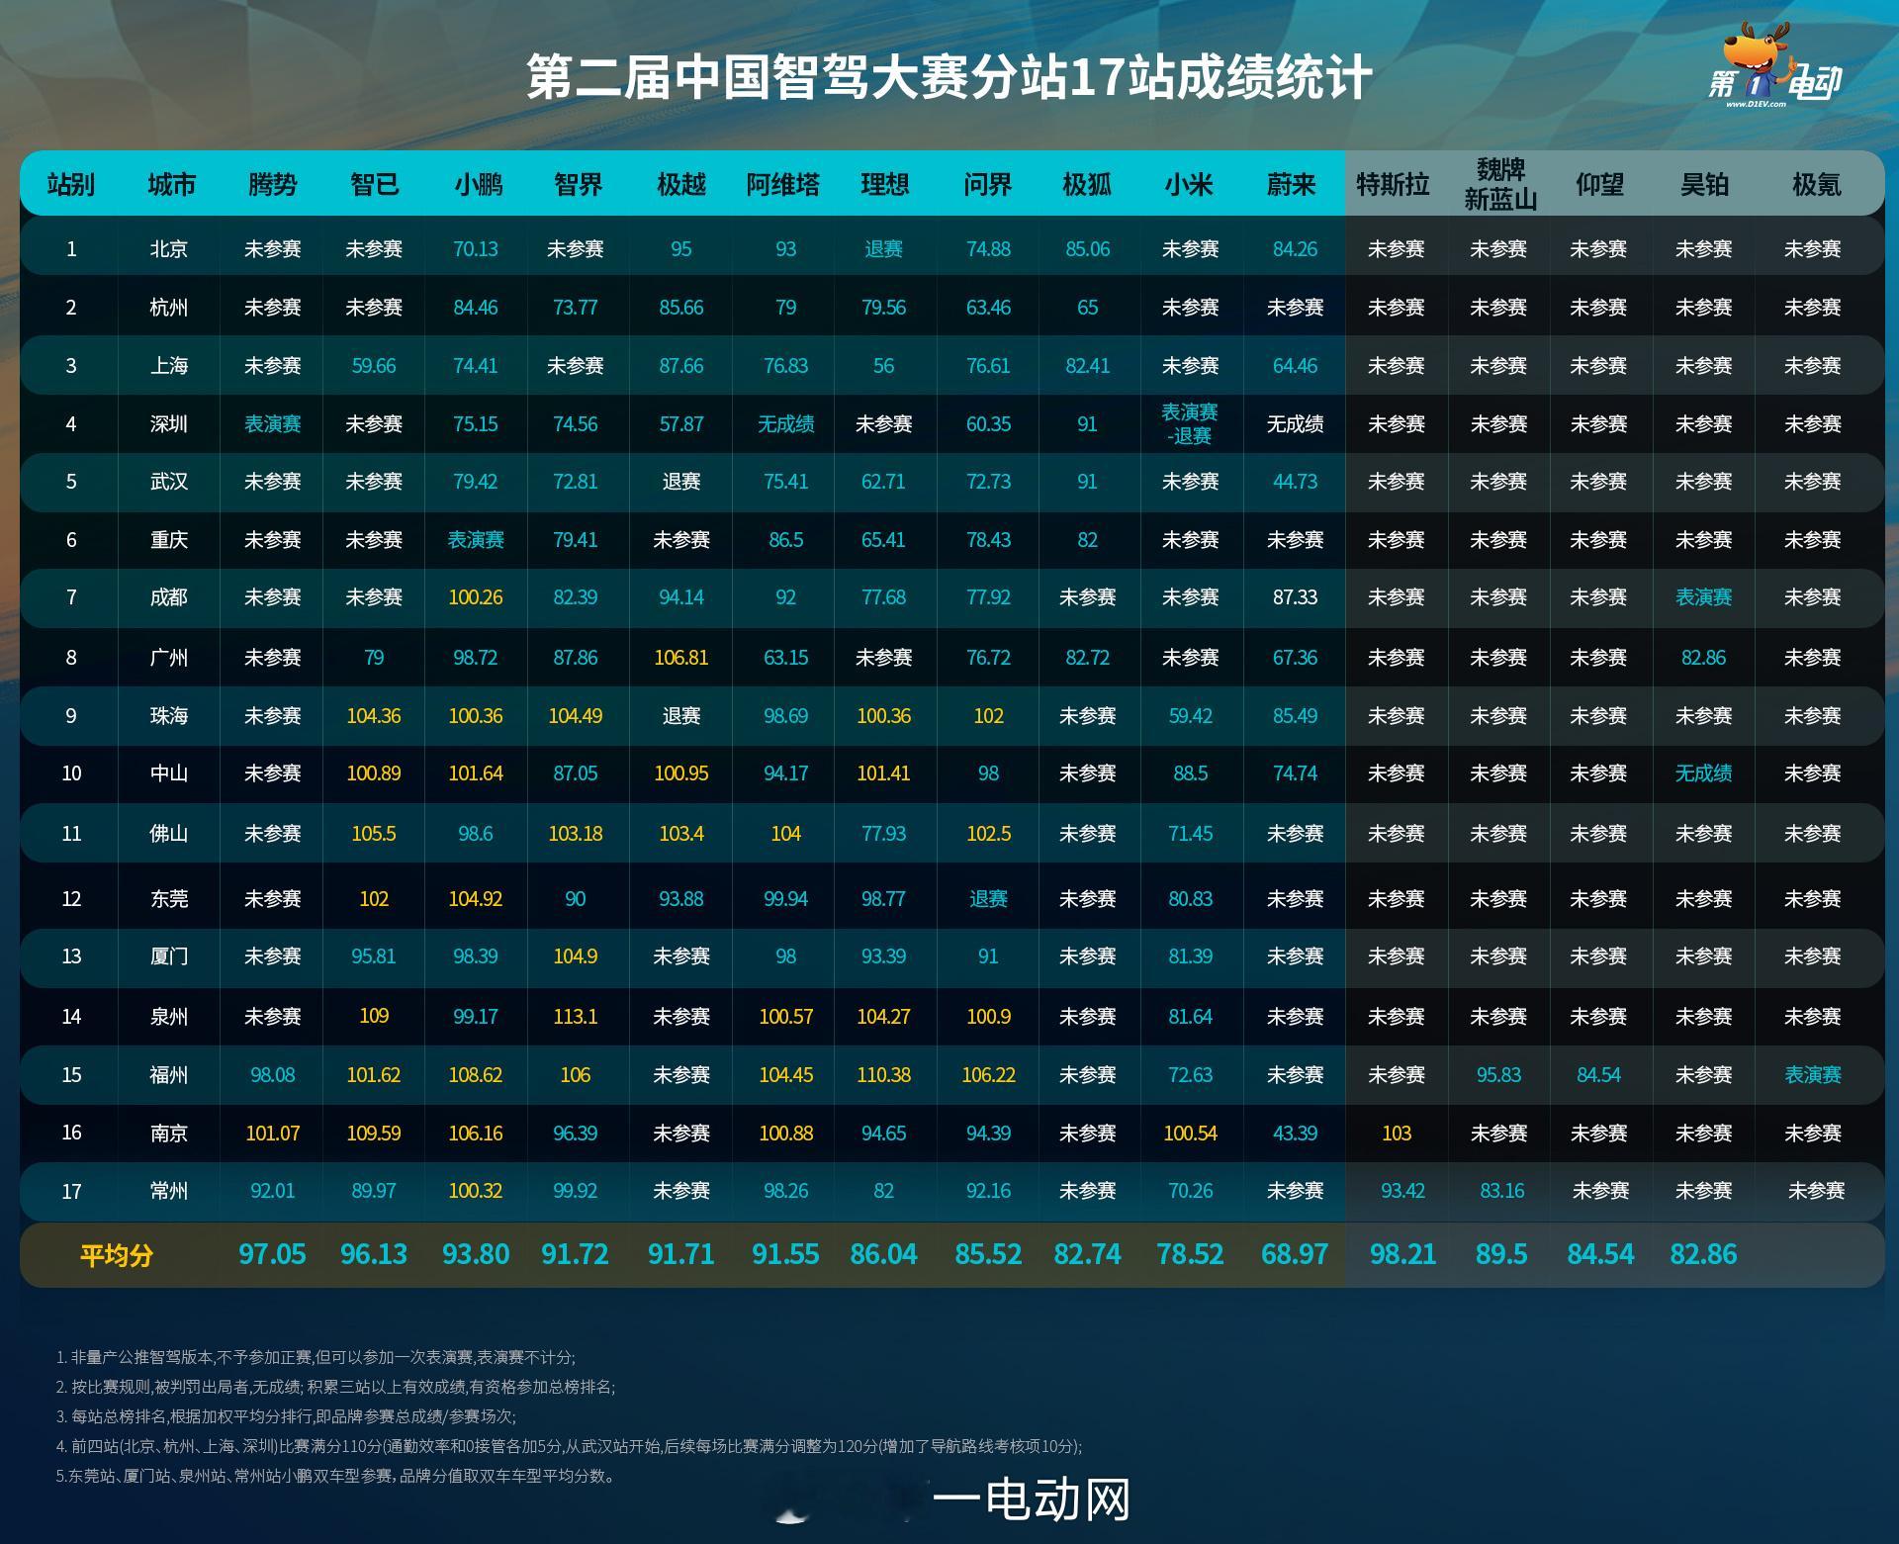Screen dimensions: 1899x1544
Task: Click the city cell 福州
Action: [169, 1075]
